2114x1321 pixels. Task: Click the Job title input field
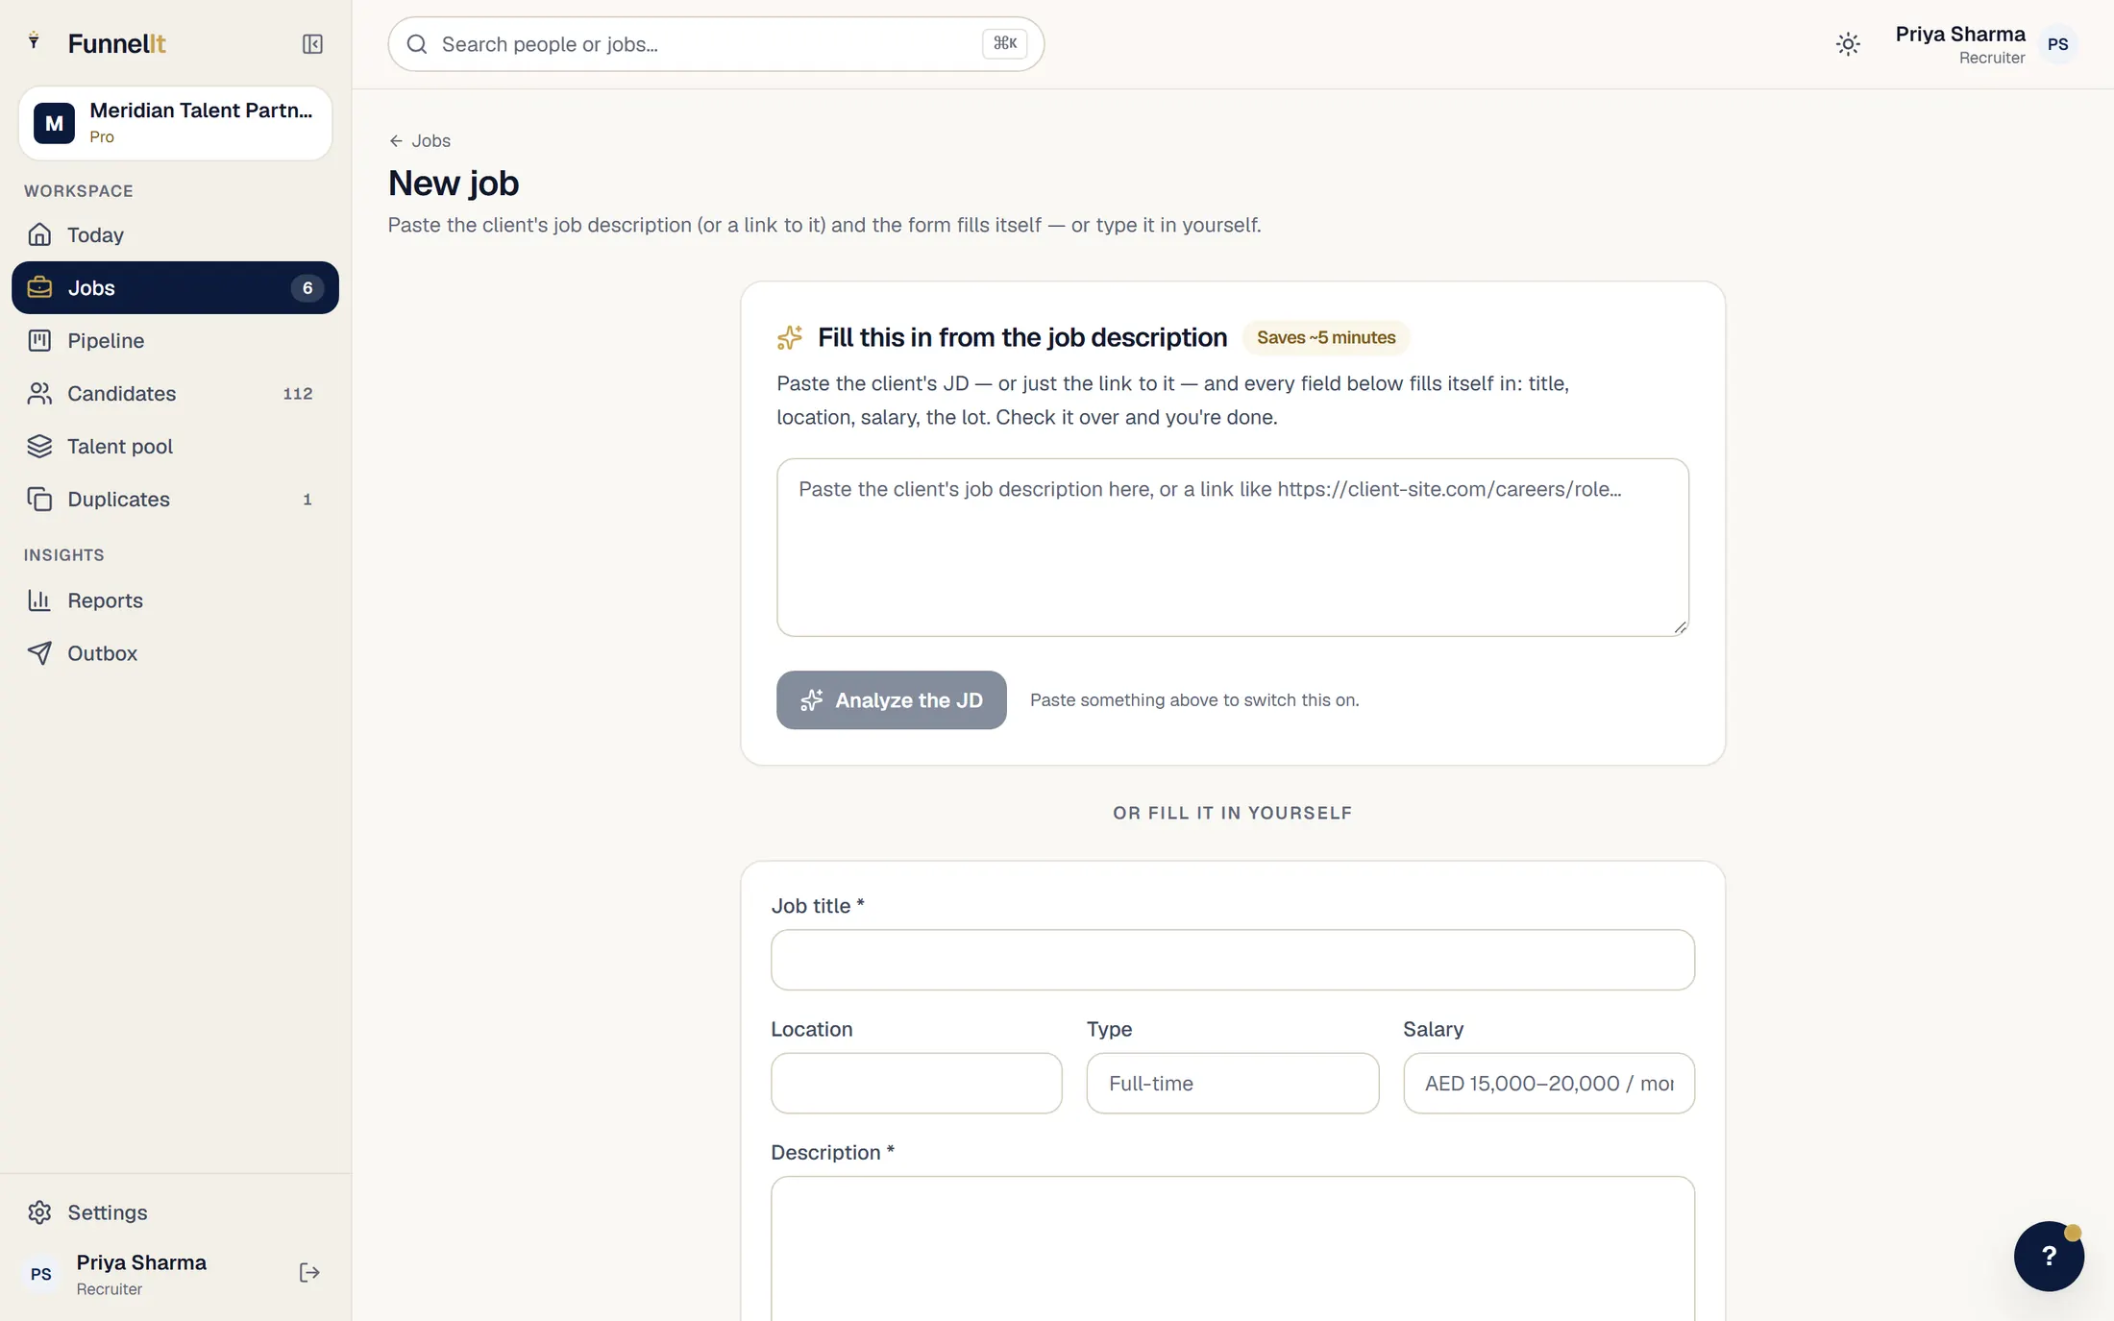point(1232,959)
